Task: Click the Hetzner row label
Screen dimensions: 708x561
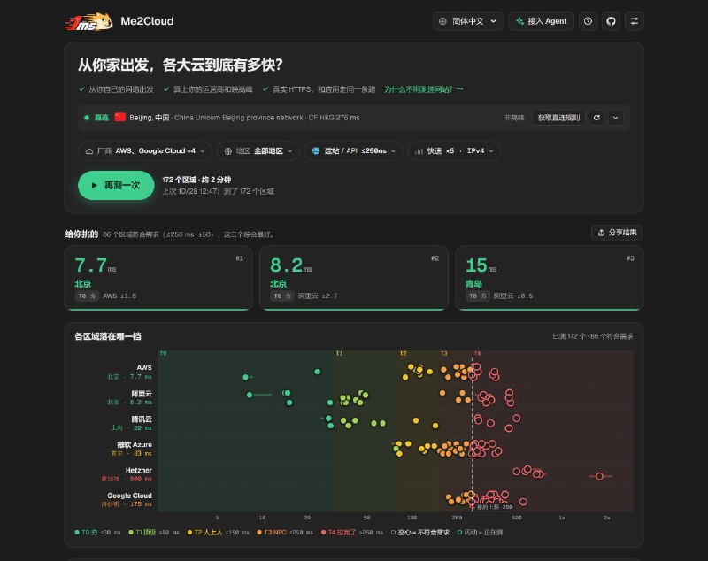Action: tap(139, 470)
